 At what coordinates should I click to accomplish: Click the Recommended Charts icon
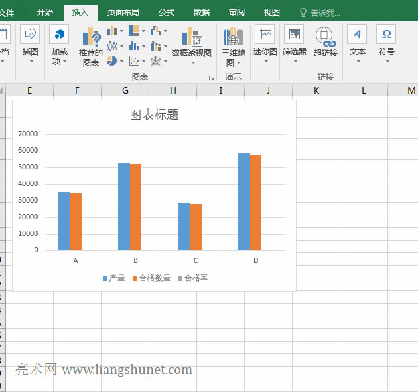coord(92,40)
